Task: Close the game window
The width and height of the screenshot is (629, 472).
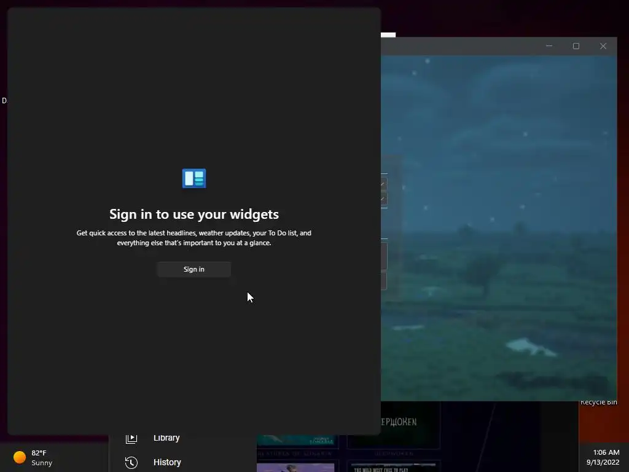Action: pos(603,46)
